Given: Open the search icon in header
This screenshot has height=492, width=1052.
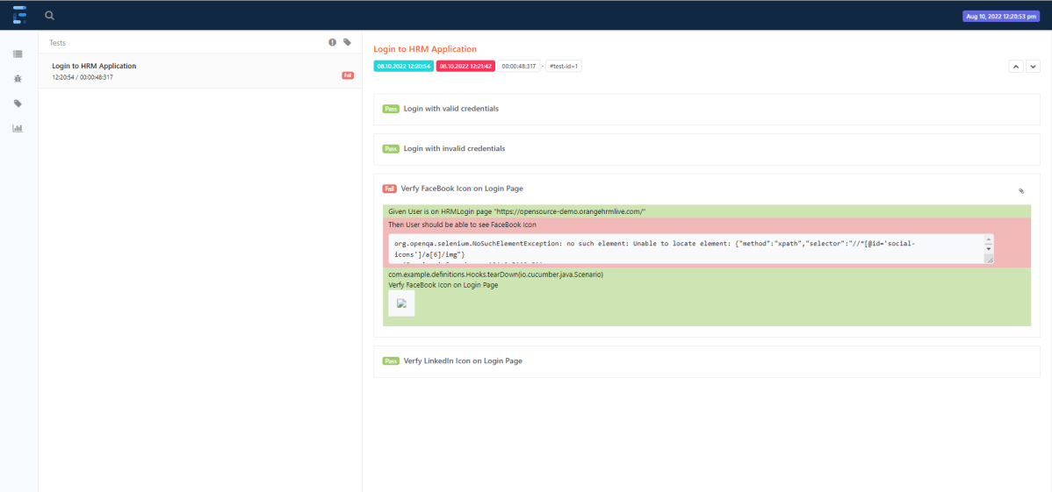Looking at the screenshot, I should tap(50, 15).
